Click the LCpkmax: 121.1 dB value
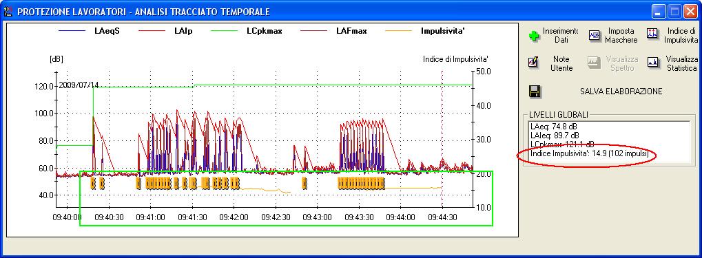Screen dimensions: 702x258 (x=562, y=144)
